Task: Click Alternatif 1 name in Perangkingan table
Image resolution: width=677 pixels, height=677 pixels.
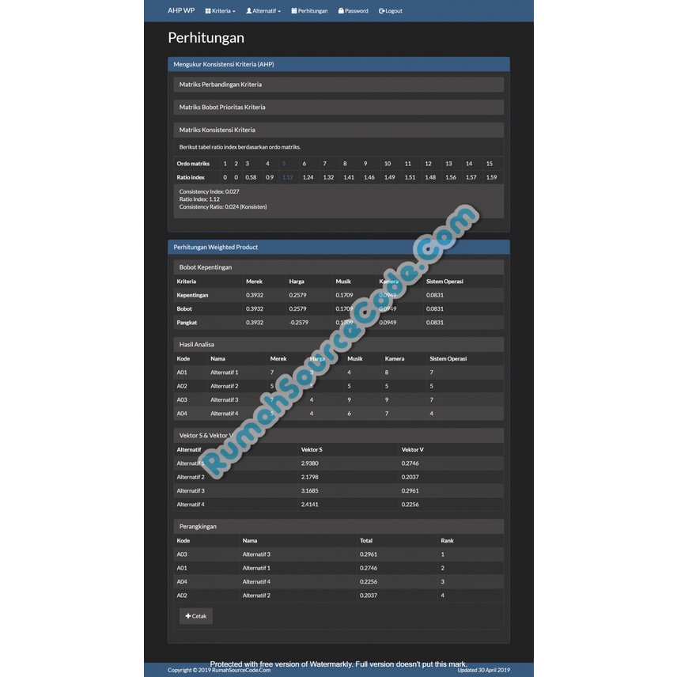Action: coord(256,568)
